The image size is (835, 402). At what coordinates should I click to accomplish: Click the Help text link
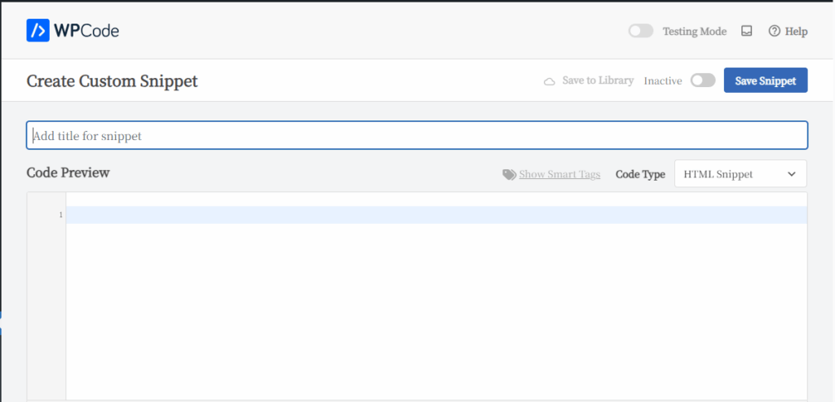pos(796,31)
